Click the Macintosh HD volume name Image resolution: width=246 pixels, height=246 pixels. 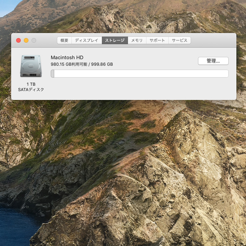(x=67, y=58)
